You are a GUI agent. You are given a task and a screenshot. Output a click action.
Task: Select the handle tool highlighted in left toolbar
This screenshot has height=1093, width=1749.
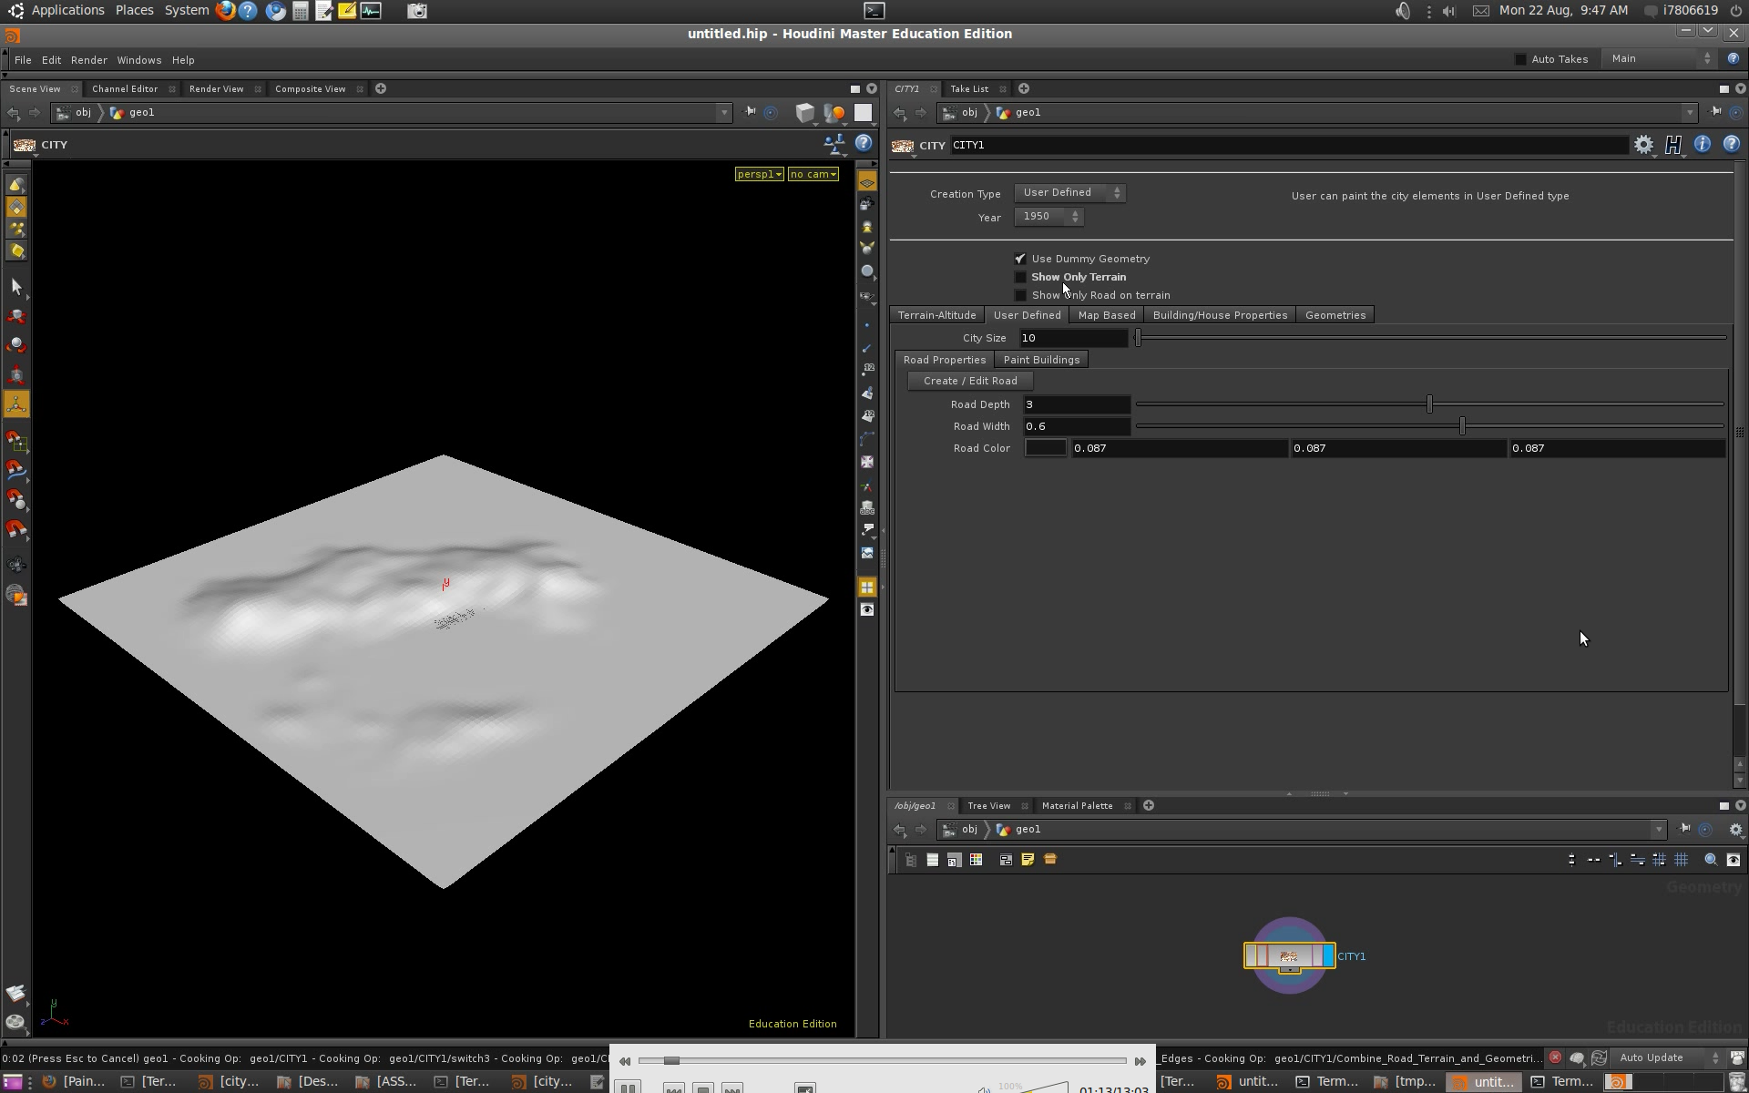coord(16,403)
